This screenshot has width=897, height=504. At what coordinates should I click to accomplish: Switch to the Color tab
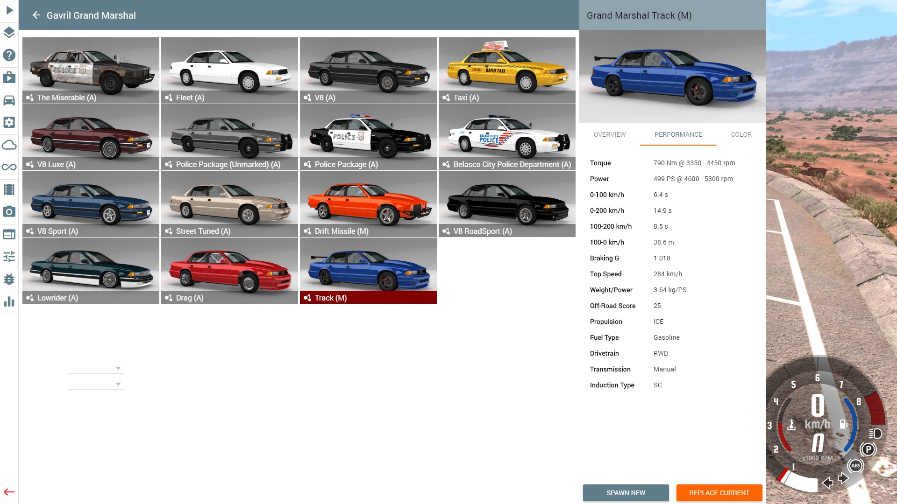(741, 134)
